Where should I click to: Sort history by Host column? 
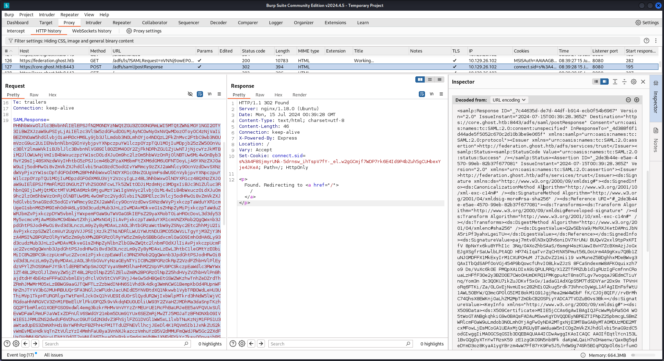pos(54,51)
